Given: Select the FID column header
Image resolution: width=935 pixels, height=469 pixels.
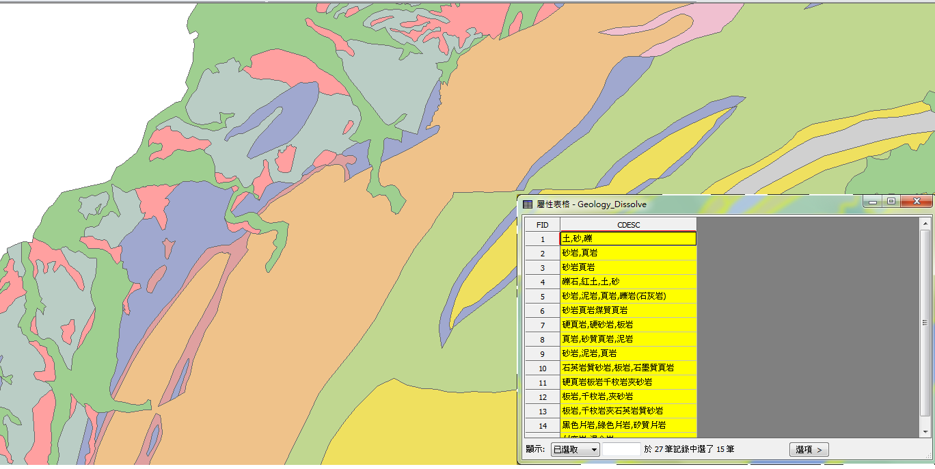Looking at the screenshot, I should pyautogui.click(x=542, y=224).
